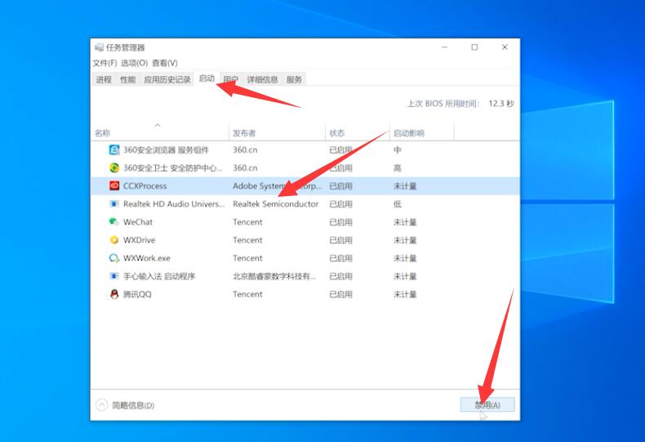This screenshot has height=442, width=645.
Task: Click the Realtek Semiconductor publisher cell
Action: [x=276, y=203]
